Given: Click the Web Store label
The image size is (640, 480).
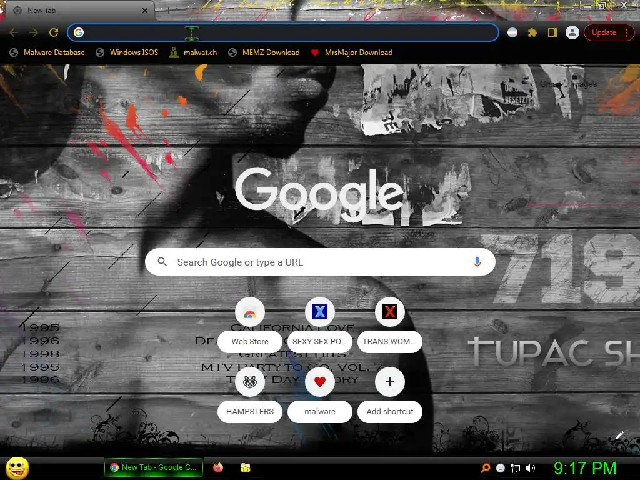Looking at the screenshot, I should point(250,342).
